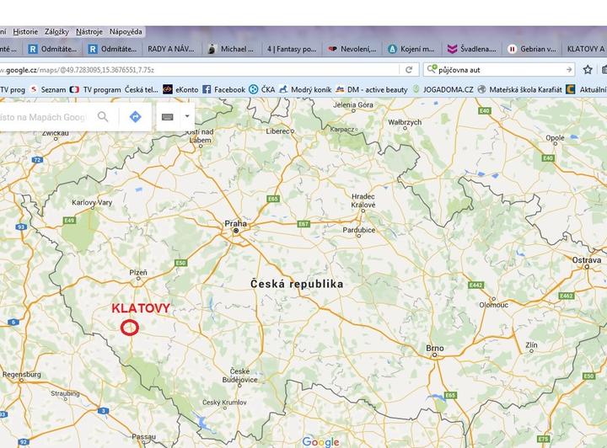Image resolution: width=607 pixels, height=448 pixels.
Task: Open the Historie menu
Action: coord(25,31)
